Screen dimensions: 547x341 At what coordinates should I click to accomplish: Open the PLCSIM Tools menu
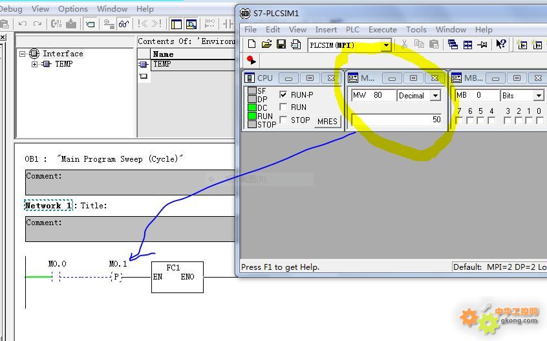coord(416,30)
